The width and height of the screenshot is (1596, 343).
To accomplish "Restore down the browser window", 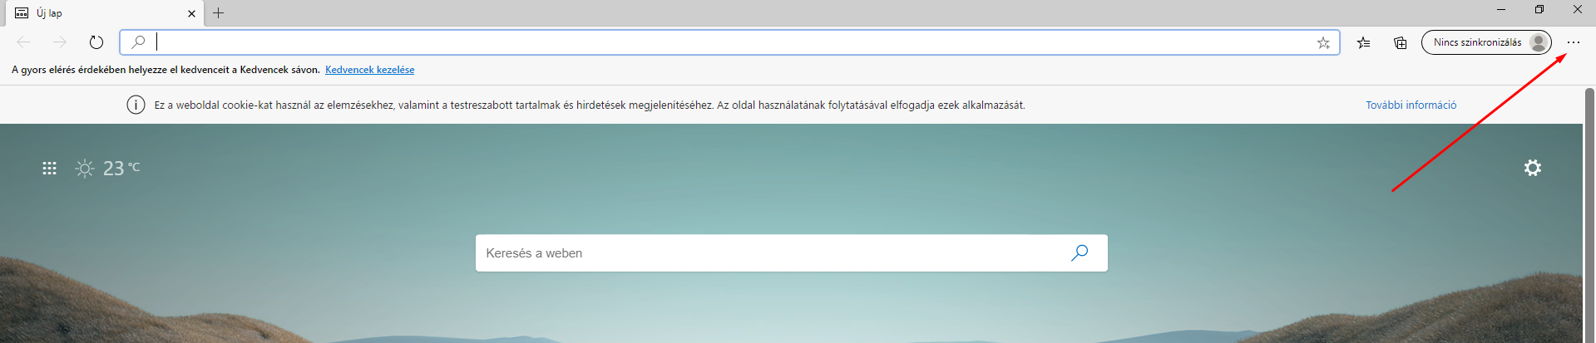I will (1539, 10).
